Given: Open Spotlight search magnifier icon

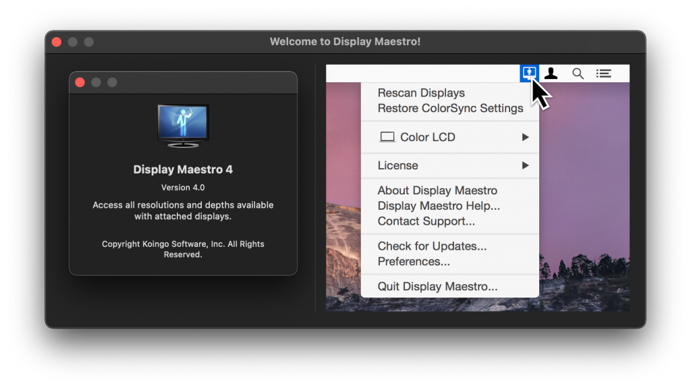Looking at the screenshot, I should (578, 74).
